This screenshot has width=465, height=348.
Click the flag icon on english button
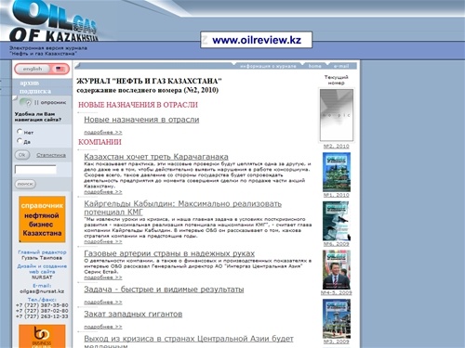click(x=60, y=69)
